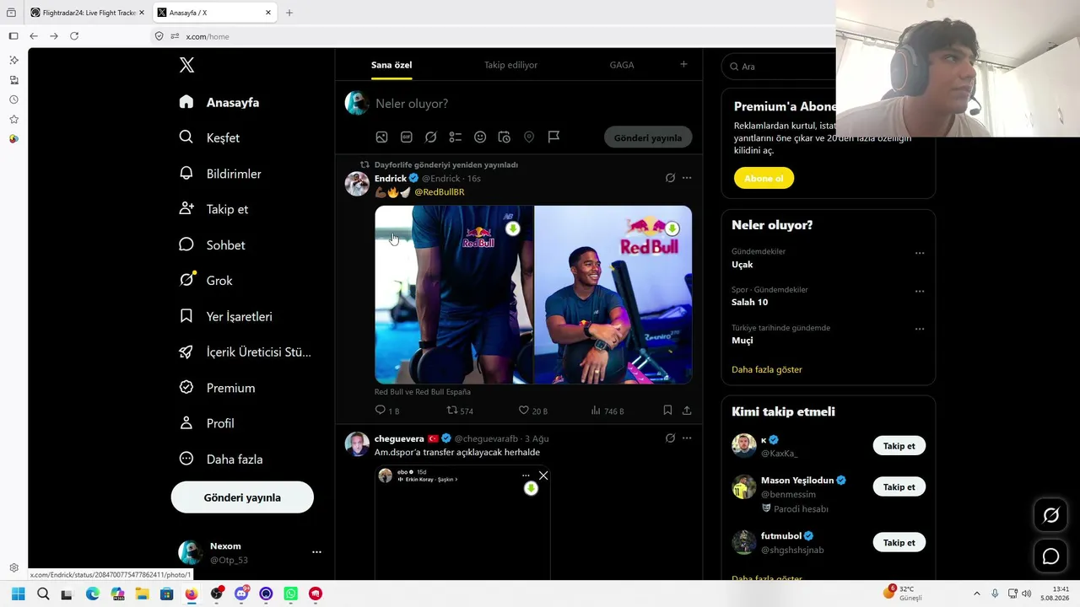Click Daha fazla göster under trends

point(767,369)
